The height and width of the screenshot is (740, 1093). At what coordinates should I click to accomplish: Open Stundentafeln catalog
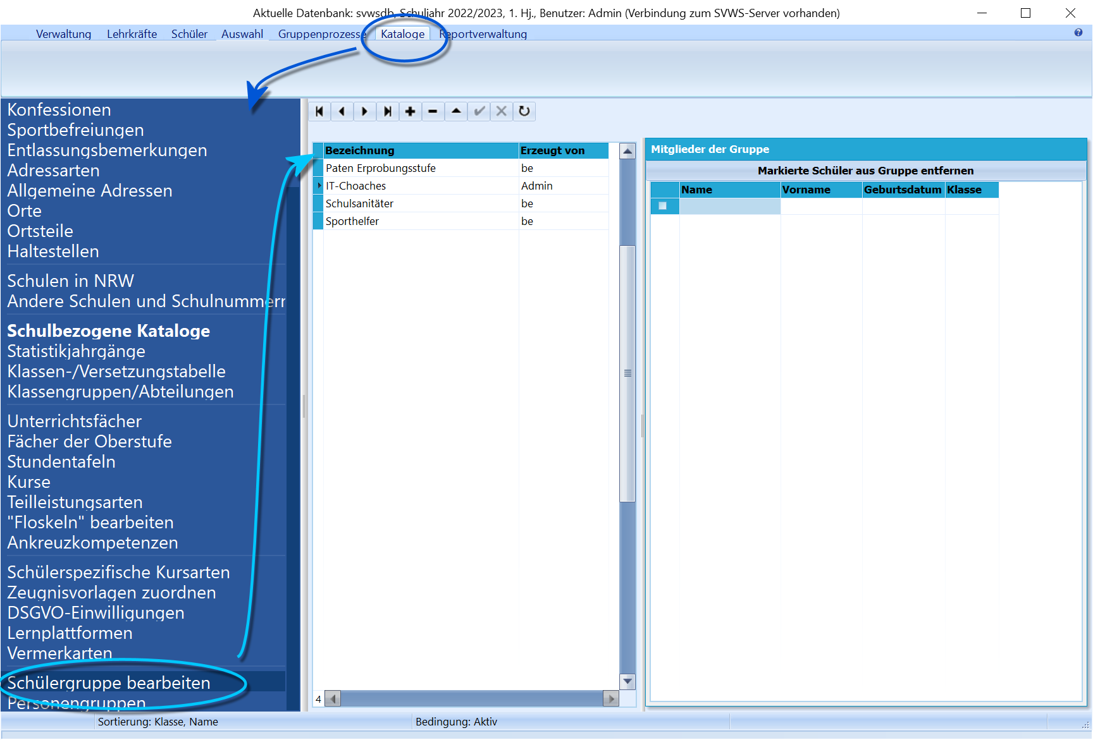click(61, 462)
